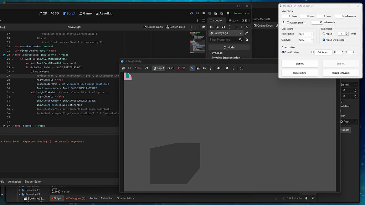
Task: Open the Debugger (3) bottom panel
Action: 76,198
